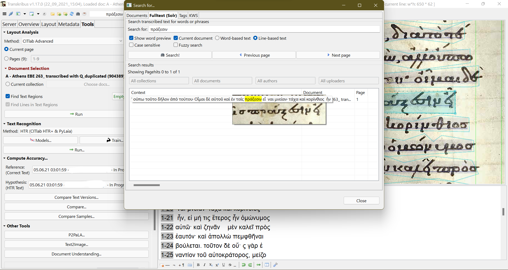508x270 pixels.
Task: Open dropdown arrow beside panel view icon
Action: click(25, 14)
